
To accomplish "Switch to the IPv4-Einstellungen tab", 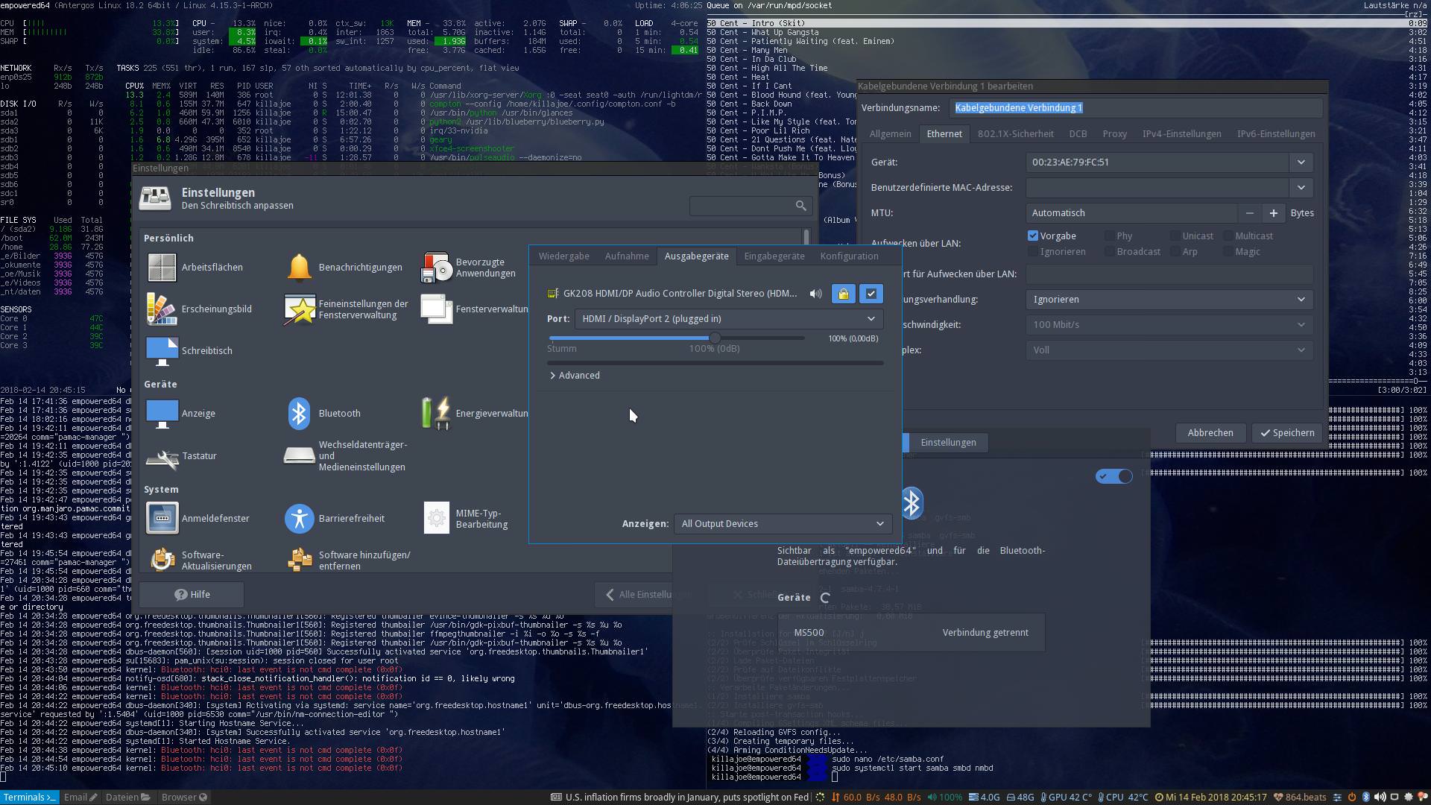I will point(1181,134).
